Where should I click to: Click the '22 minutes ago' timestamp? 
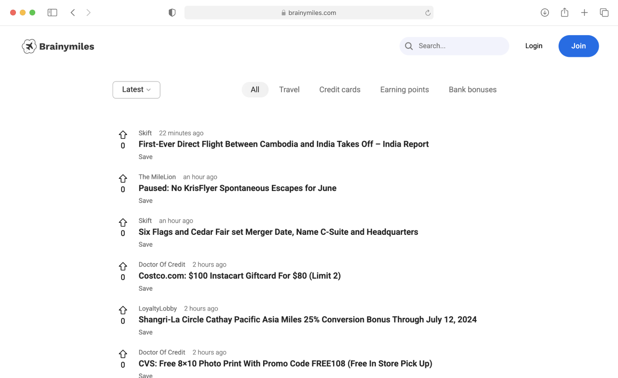pos(181,133)
